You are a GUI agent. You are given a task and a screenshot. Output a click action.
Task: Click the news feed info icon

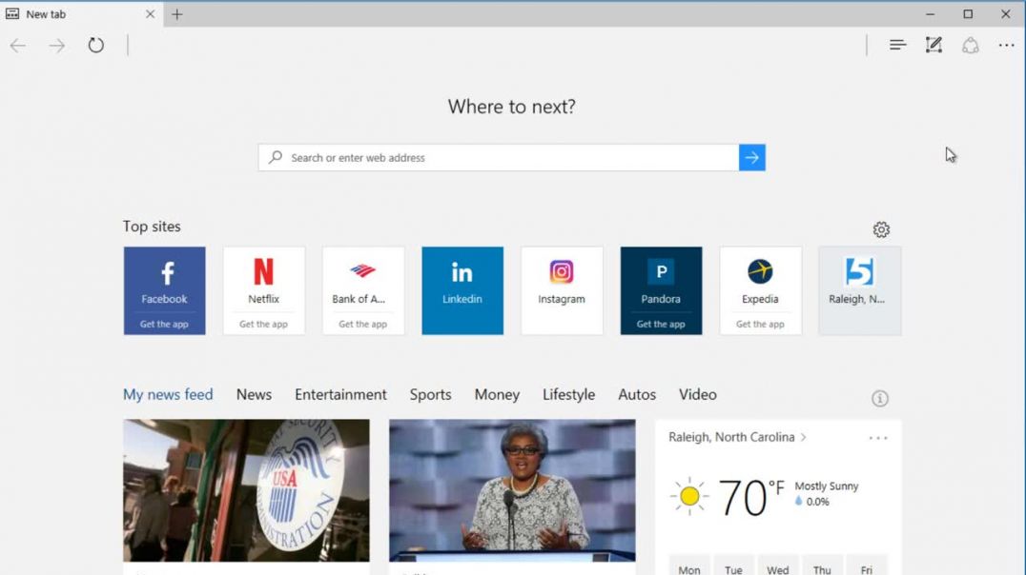[x=880, y=399]
